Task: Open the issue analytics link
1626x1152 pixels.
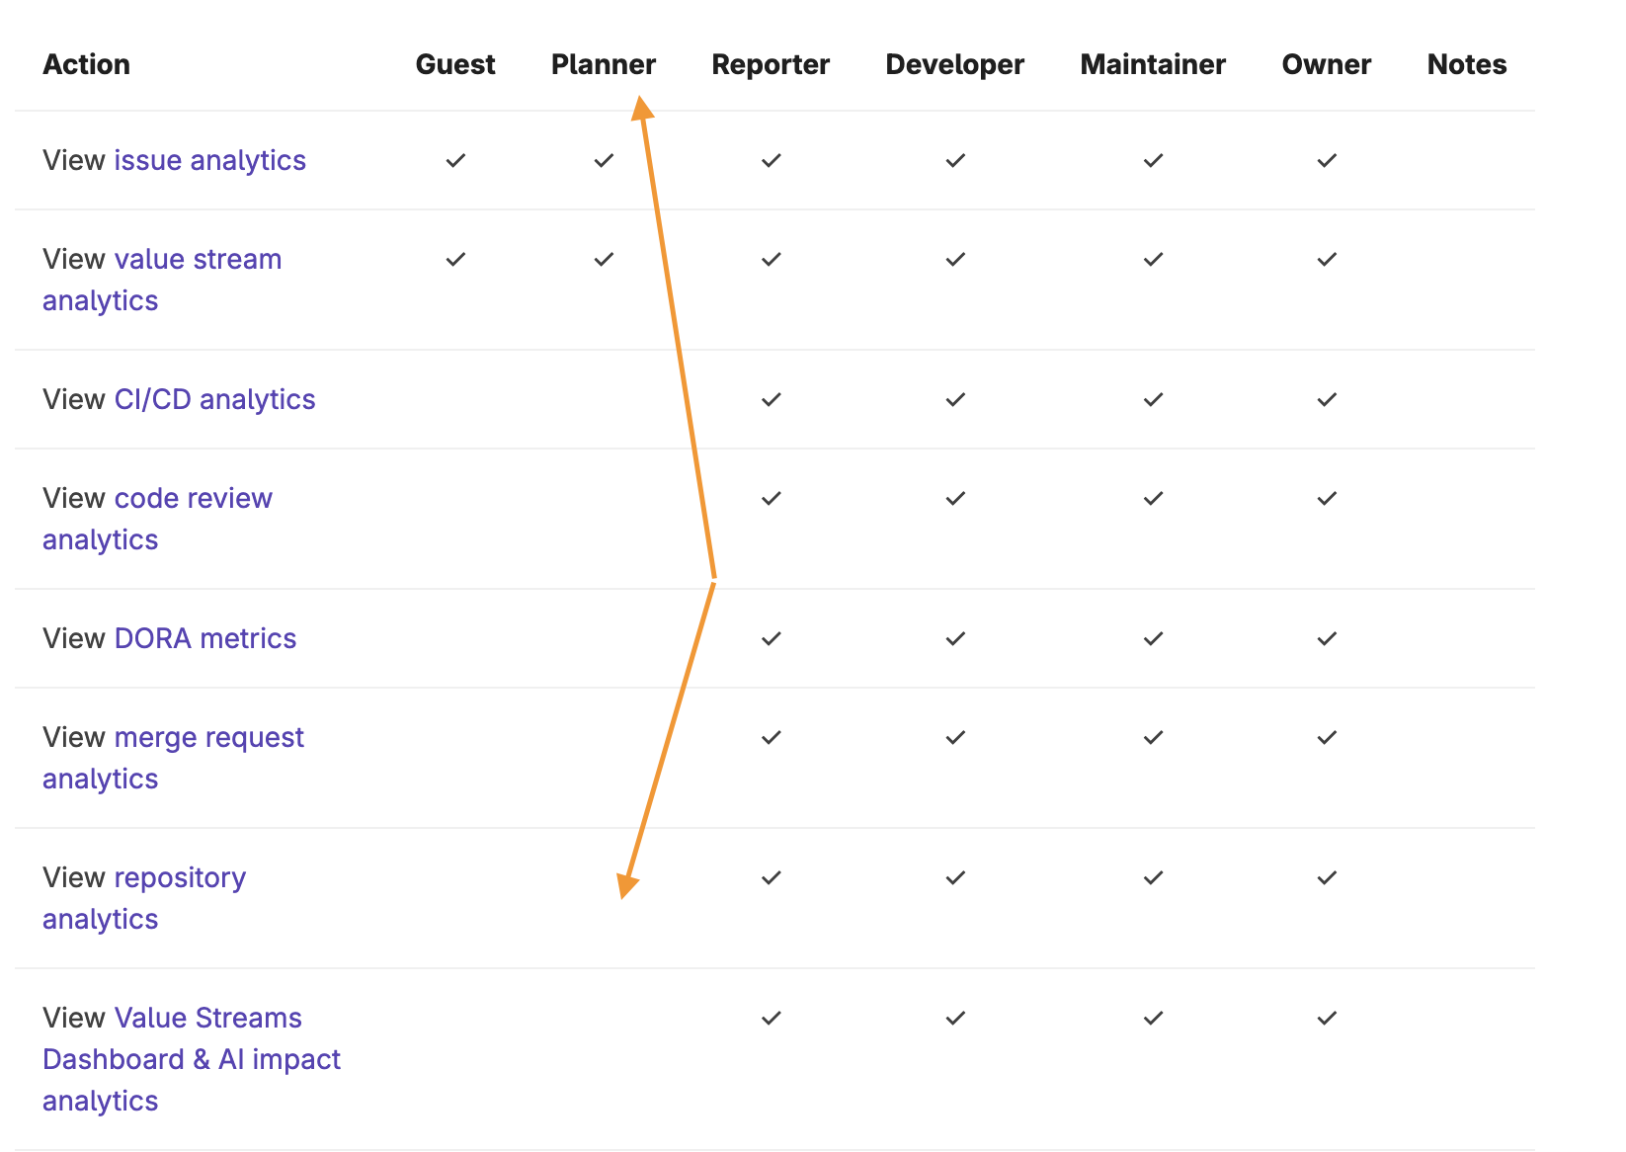Action: (209, 160)
